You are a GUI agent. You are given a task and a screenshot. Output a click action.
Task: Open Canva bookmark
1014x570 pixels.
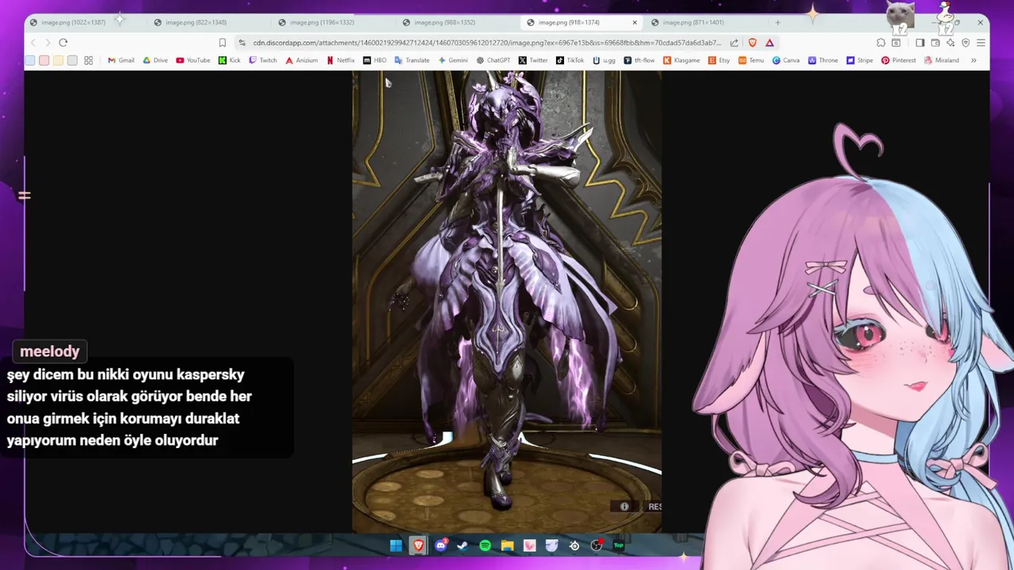coord(786,60)
